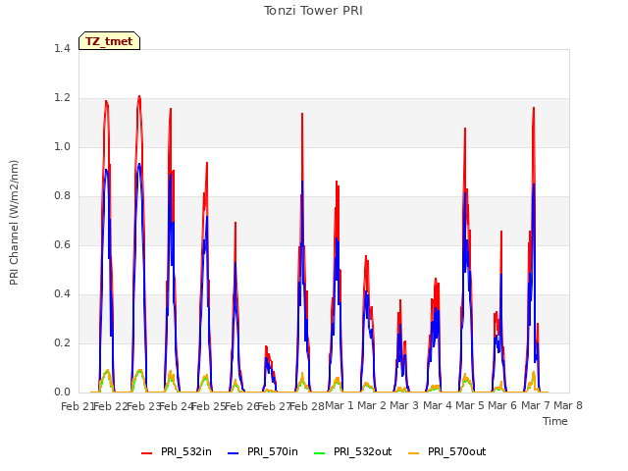Click the Mar 4 x-axis label

(x=438, y=406)
